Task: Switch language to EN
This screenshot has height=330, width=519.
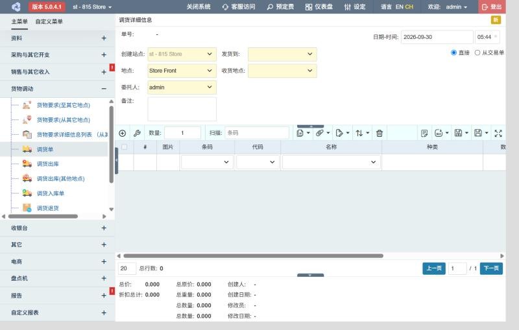Action: [x=399, y=6]
